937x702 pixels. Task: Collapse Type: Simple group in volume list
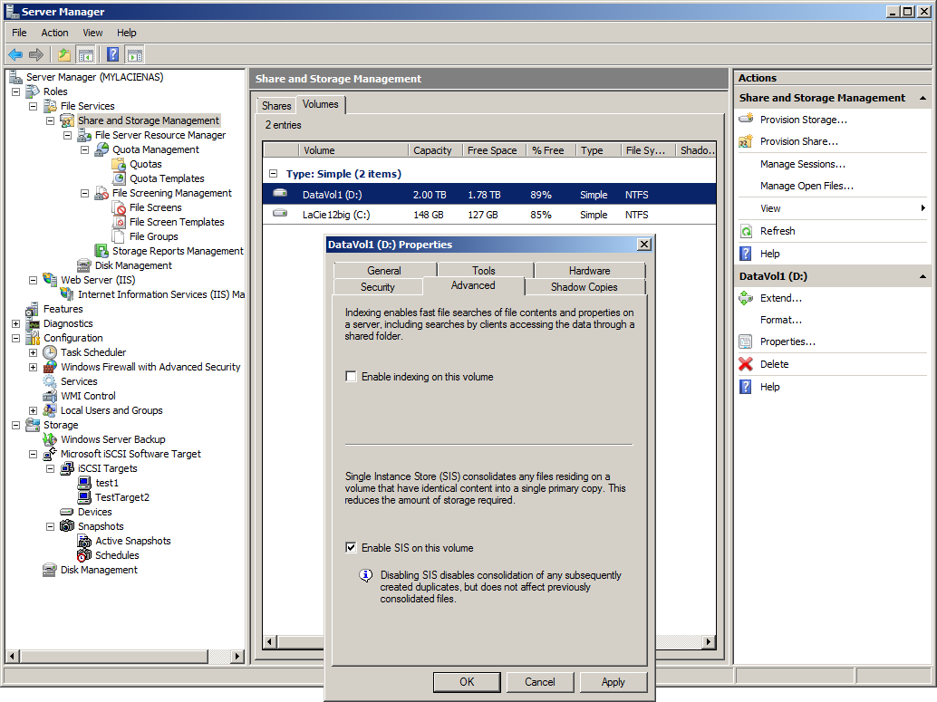pyautogui.click(x=273, y=173)
